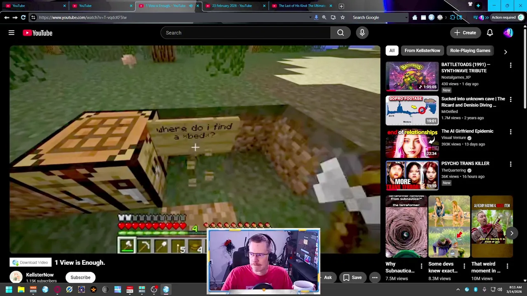Click the Ask button
The image size is (527, 296).
[x=328, y=277]
